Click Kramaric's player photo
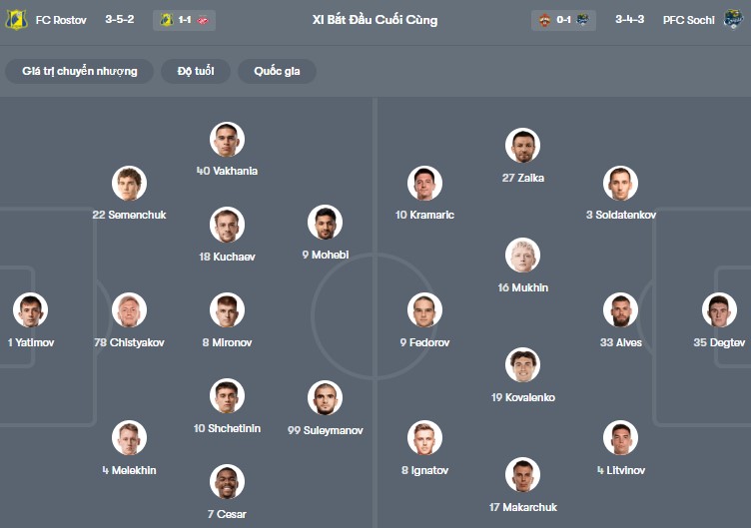This screenshot has width=751, height=528. point(424,184)
